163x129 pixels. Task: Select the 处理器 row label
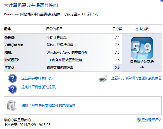click(x=10, y=37)
